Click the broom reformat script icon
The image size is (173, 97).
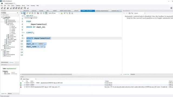tap(65, 13)
